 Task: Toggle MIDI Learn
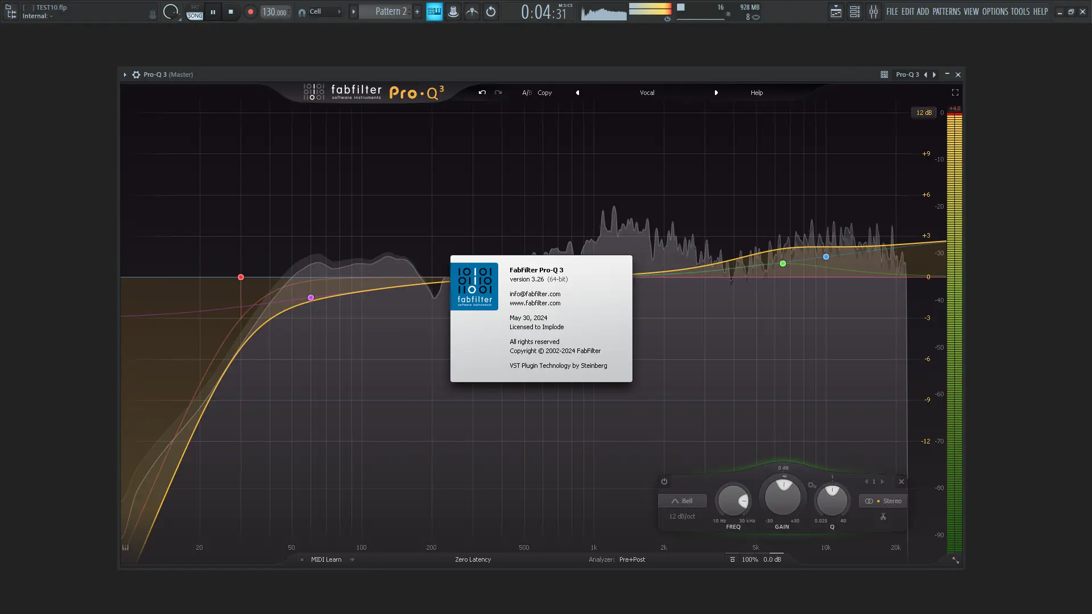[326, 559]
